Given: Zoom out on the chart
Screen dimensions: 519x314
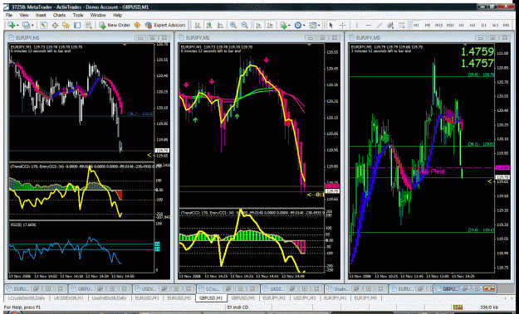Looking at the screenshot, I should point(245,25).
